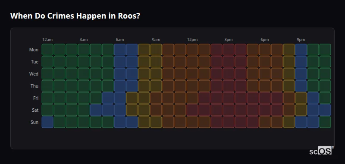The width and height of the screenshot is (345, 164).
Task: Click the 'Sat' row label
Action: [35, 110]
